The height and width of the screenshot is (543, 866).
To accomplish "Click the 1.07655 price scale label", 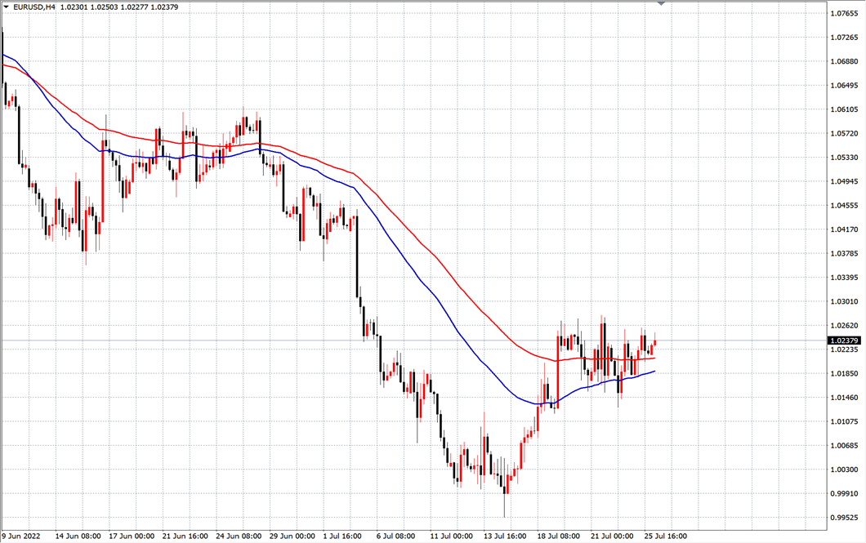I will pyautogui.click(x=842, y=14).
